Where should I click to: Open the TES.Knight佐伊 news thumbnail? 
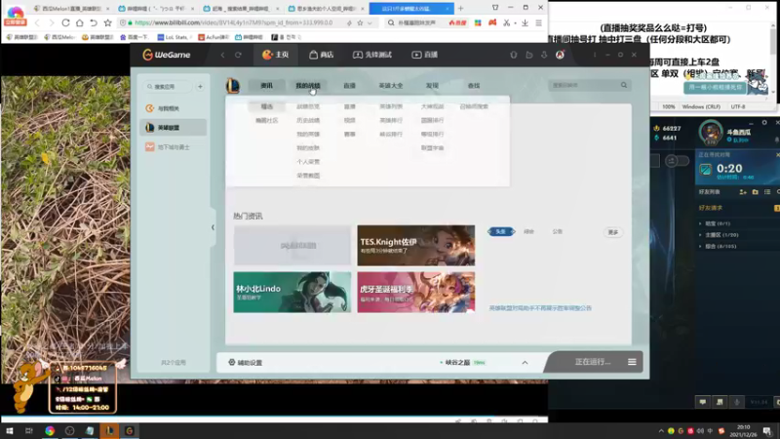pyautogui.click(x=416, y=246)
